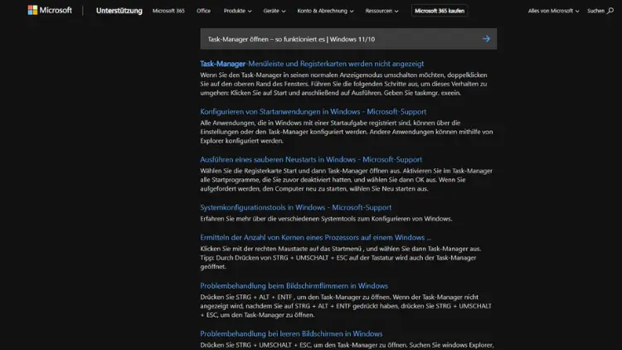Click the snippet starting "Alle Anwendungen, die in Windows"
622x350 pixels.
(x=347, y=132)
